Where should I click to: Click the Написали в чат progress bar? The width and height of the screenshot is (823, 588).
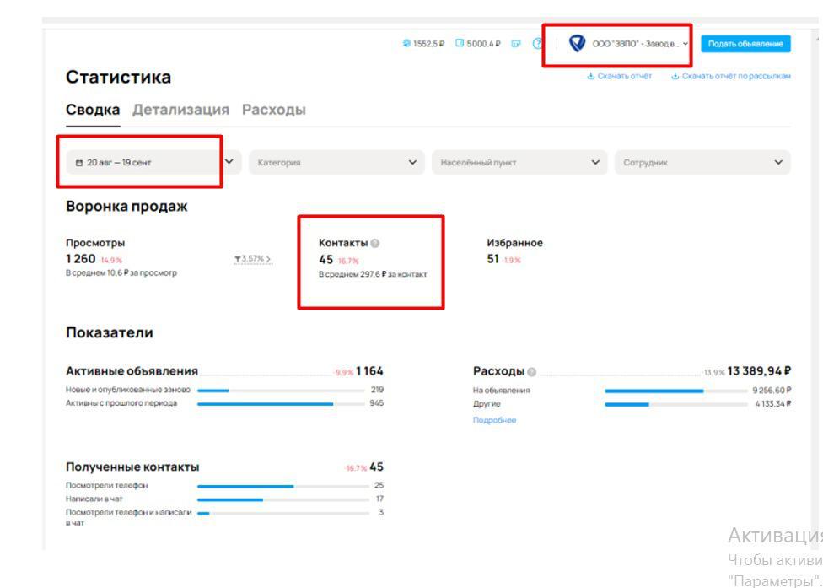[x=283, y=499]
